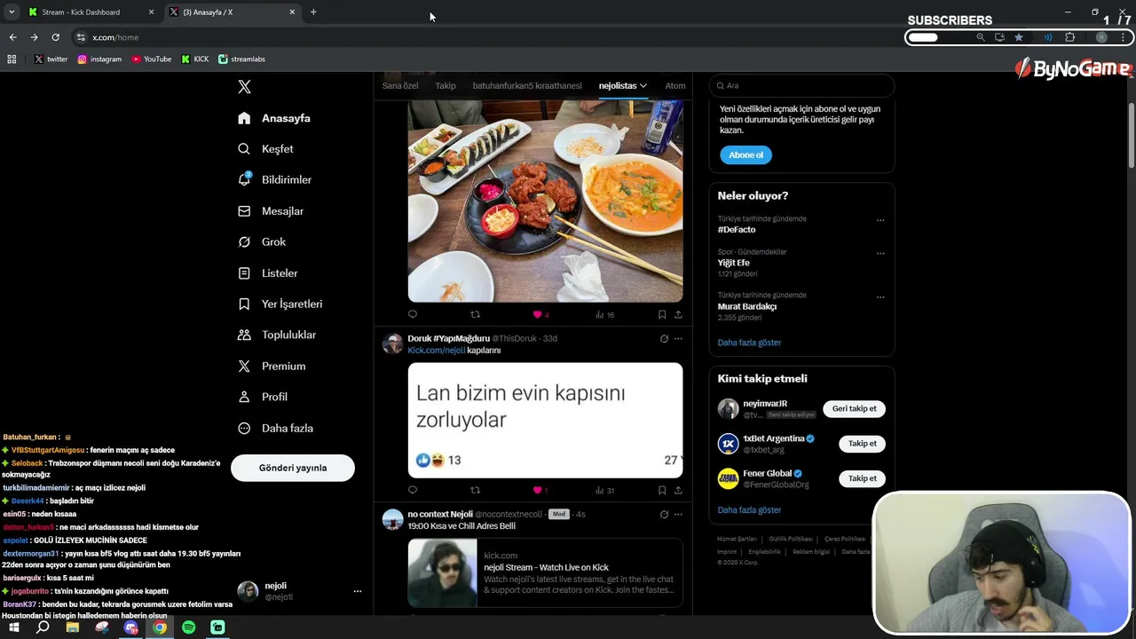Open Chrome tab search dropdown arrow
Screen dimensions: 1136x639
tap(12, 12)
